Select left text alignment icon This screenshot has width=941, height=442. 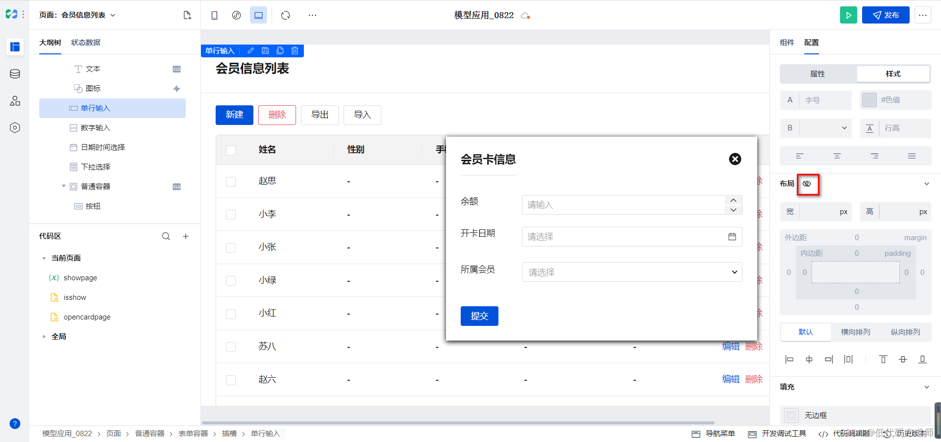click(x=799, y=156)
